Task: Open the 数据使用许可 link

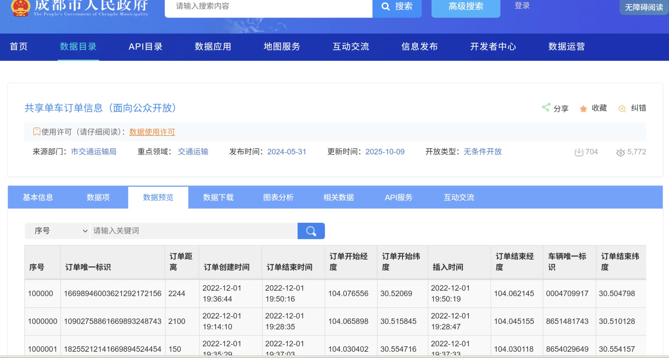Action: coord(152,132)
